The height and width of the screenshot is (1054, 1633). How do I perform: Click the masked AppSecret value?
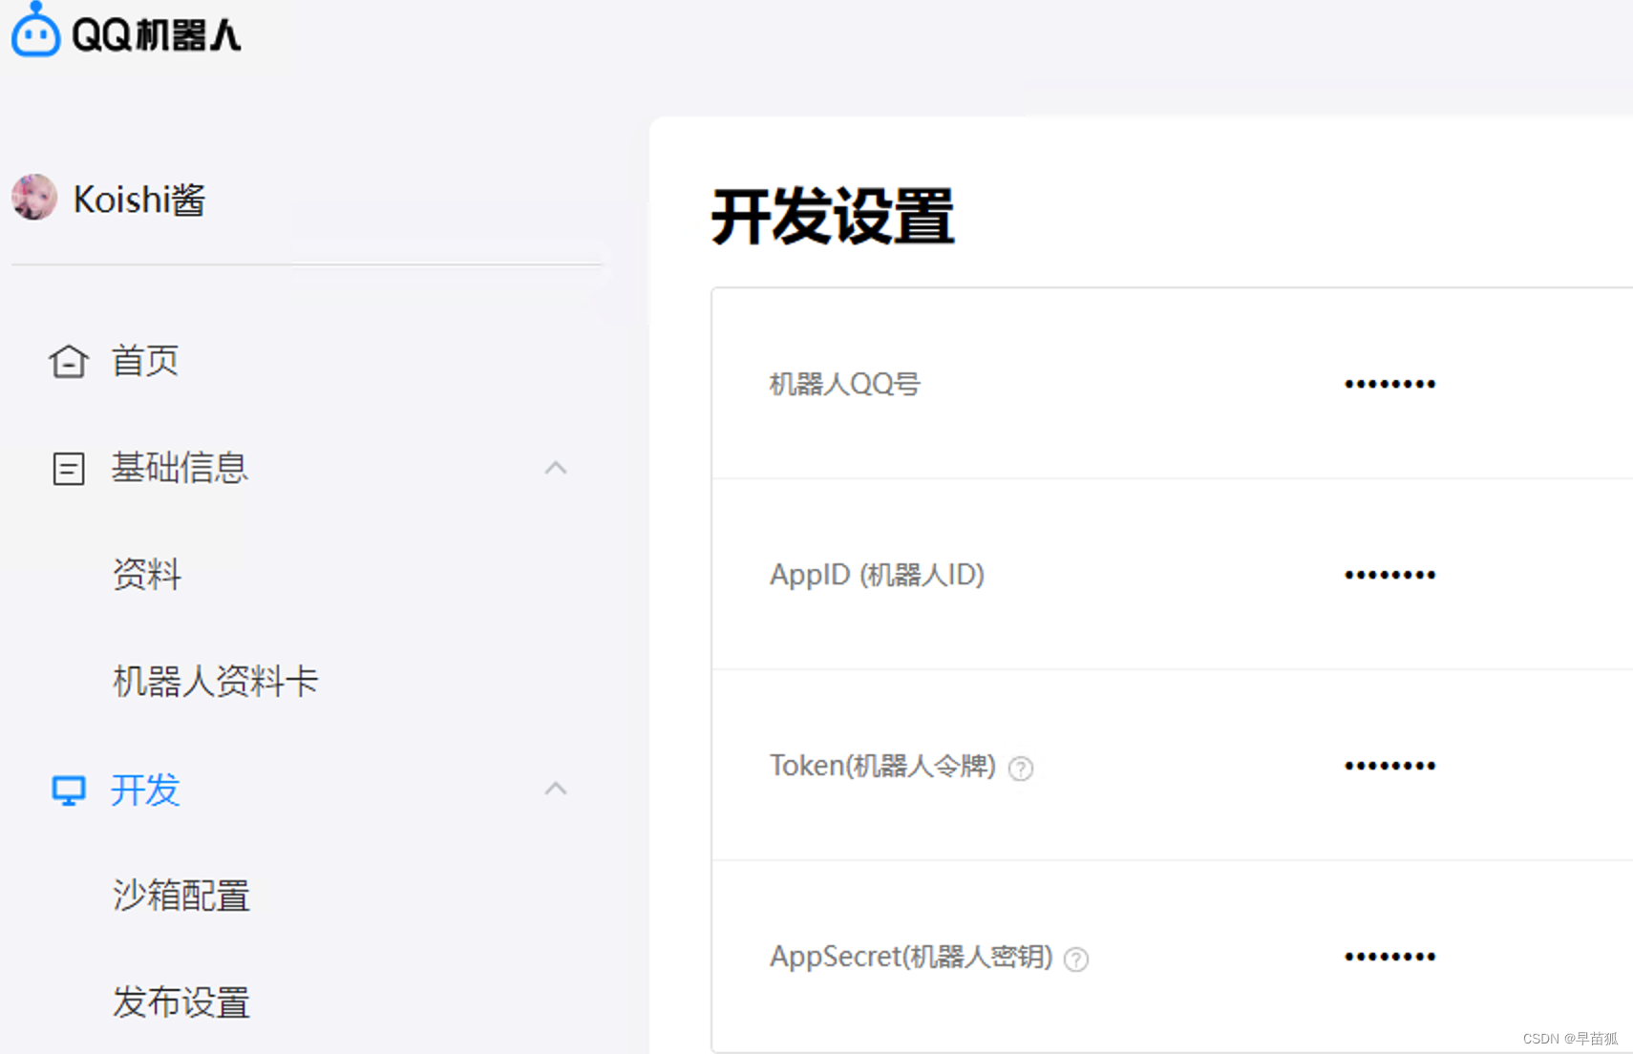pyautogui.click(x=1389, y=956)
